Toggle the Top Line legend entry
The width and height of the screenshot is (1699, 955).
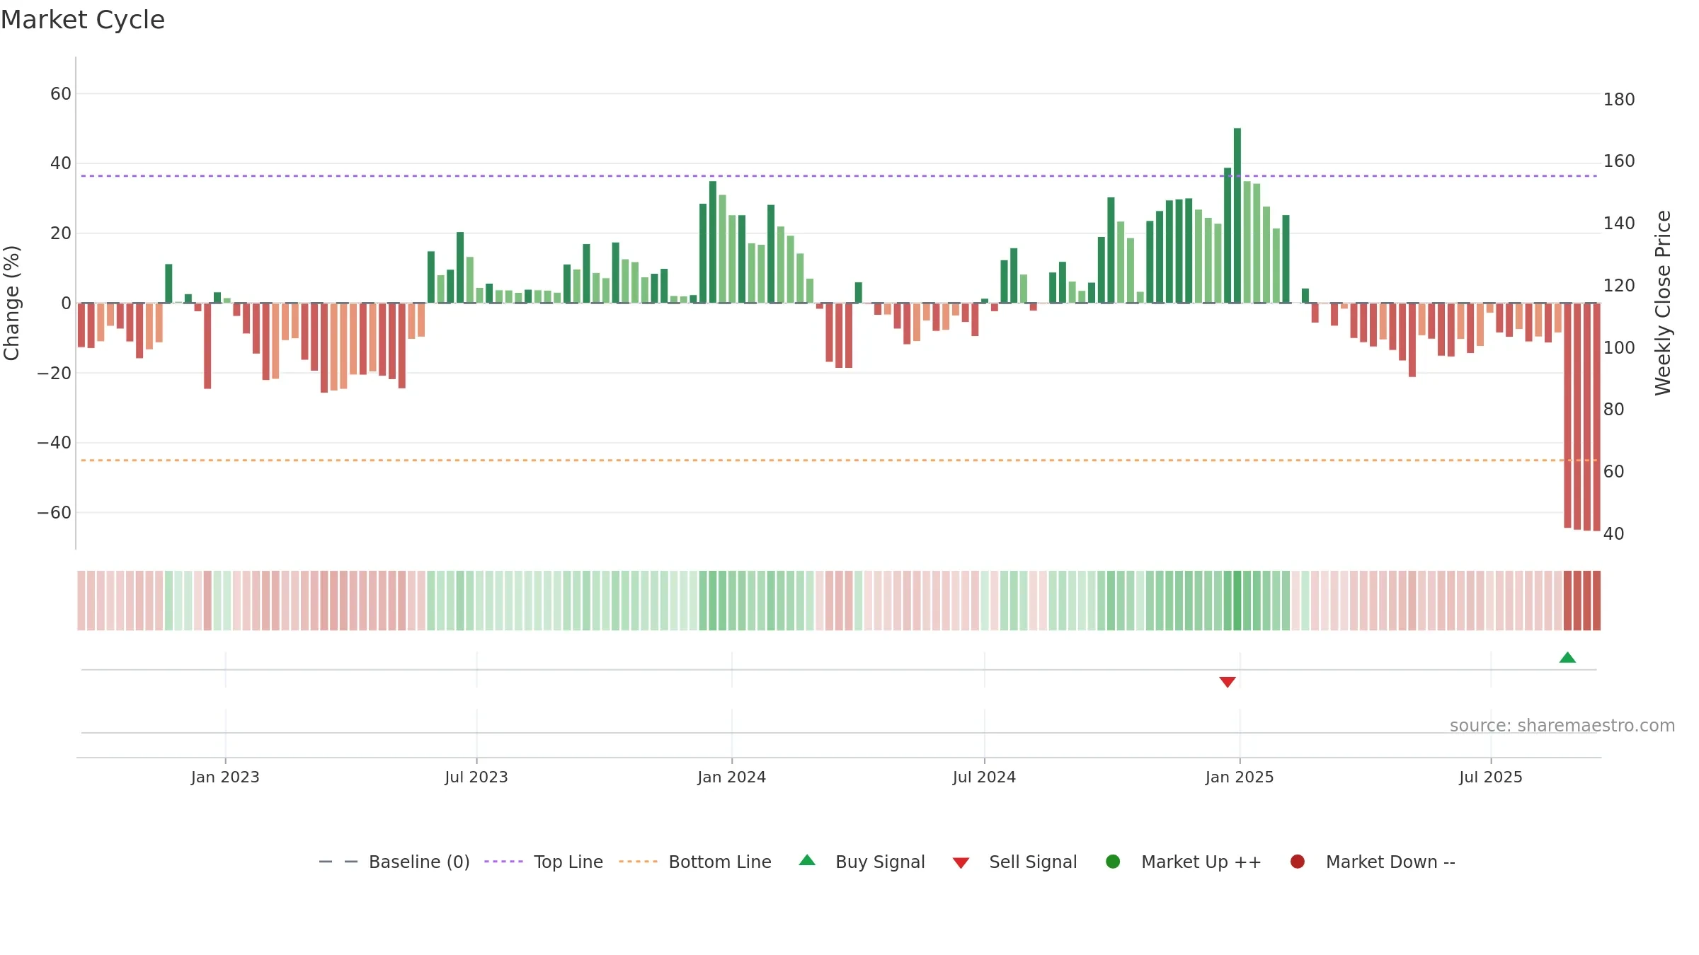pos(544,862)
